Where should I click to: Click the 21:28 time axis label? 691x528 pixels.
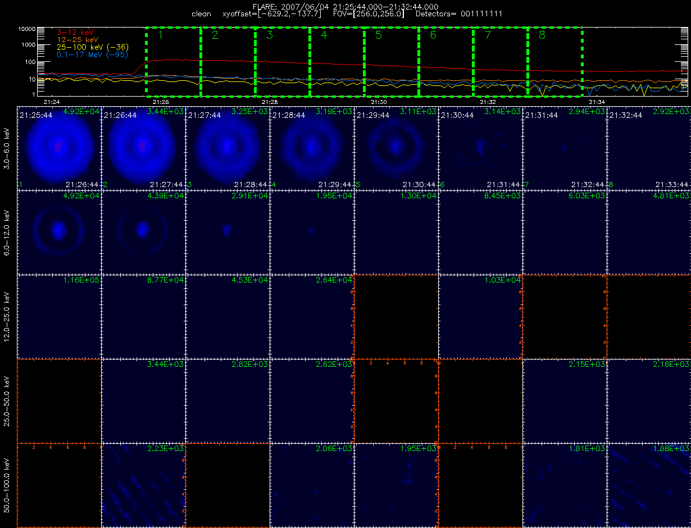[270, 102]
